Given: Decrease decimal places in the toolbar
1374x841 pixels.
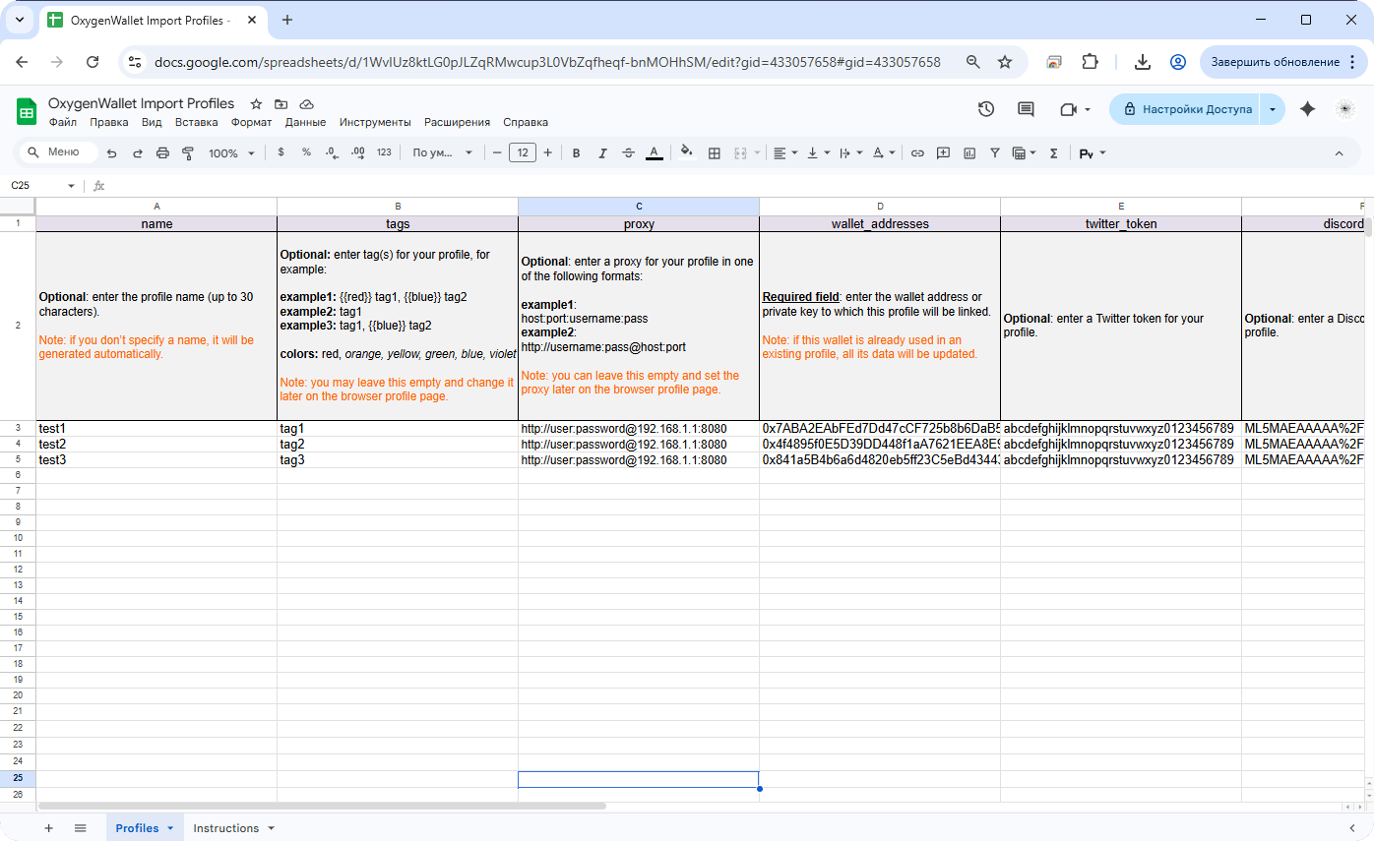Looking at the screenshot, I should [332, 152].
